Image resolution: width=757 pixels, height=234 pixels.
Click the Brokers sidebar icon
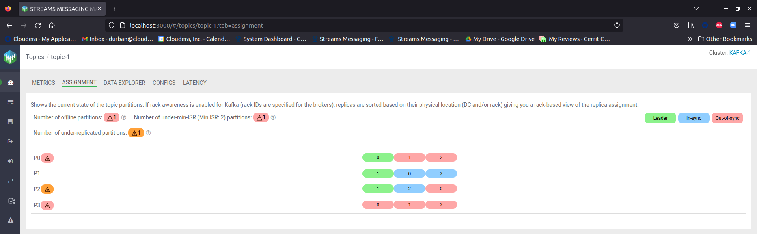pyautogui.click(x=11, y=102)
